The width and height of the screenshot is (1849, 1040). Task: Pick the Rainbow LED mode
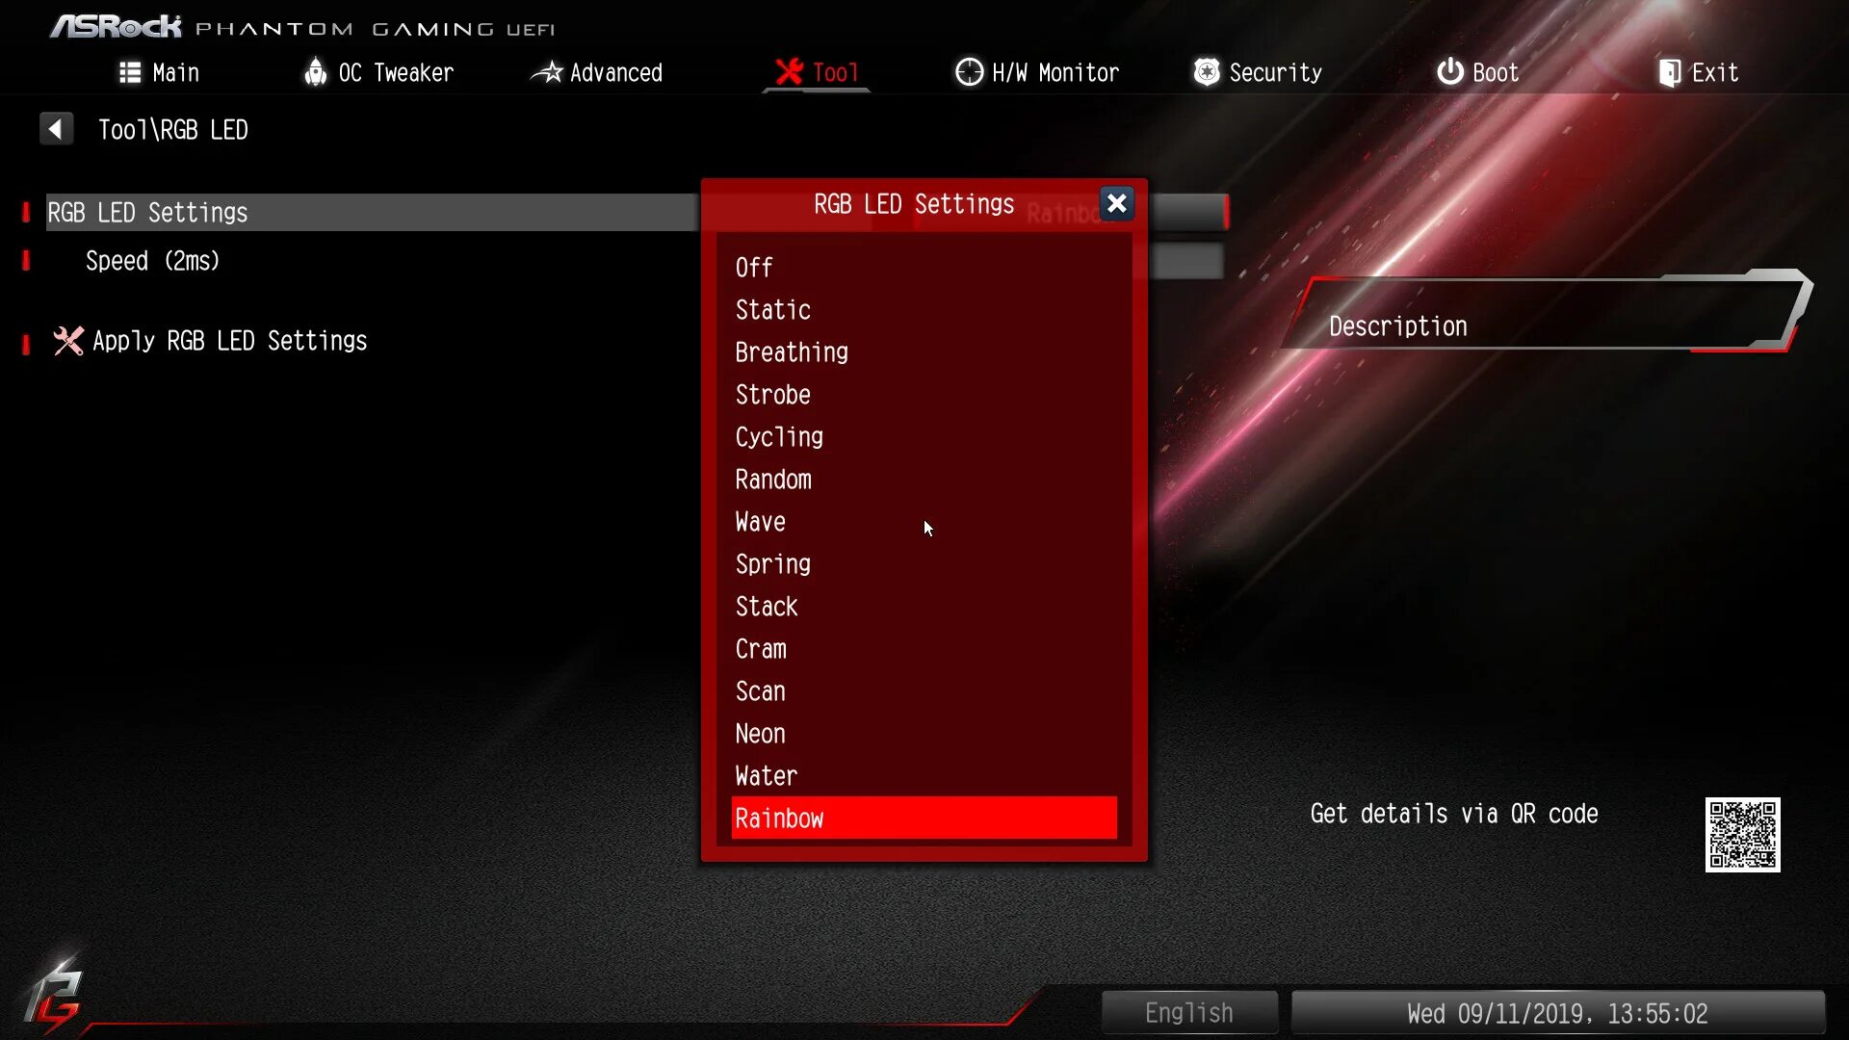coord(923,819)
